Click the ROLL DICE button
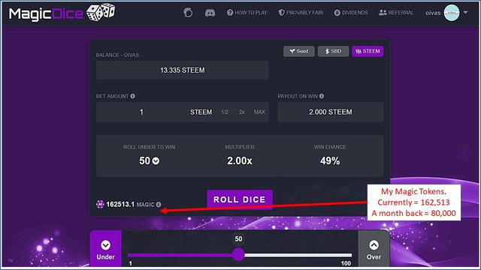 pos(240,199)
